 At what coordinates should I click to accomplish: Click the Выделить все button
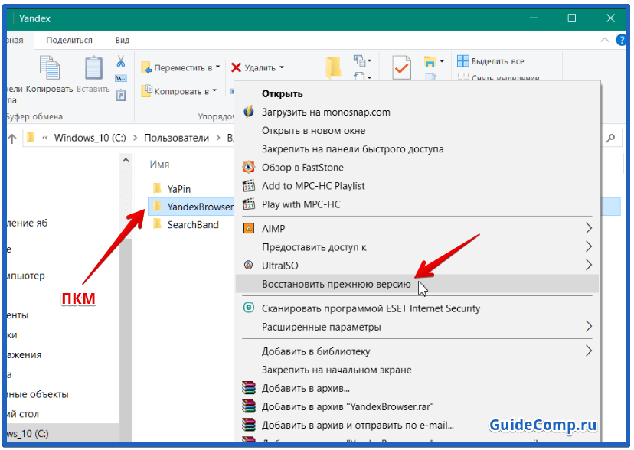[x=491, y=61]
